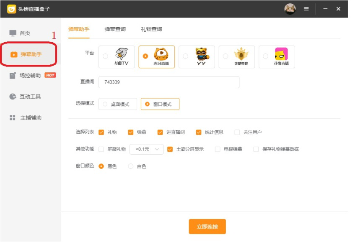Image resolution: width=363 pixels, height=242 pixels.
Task: Click the 互动工具 sidebar icon
Action: point(13,97)
